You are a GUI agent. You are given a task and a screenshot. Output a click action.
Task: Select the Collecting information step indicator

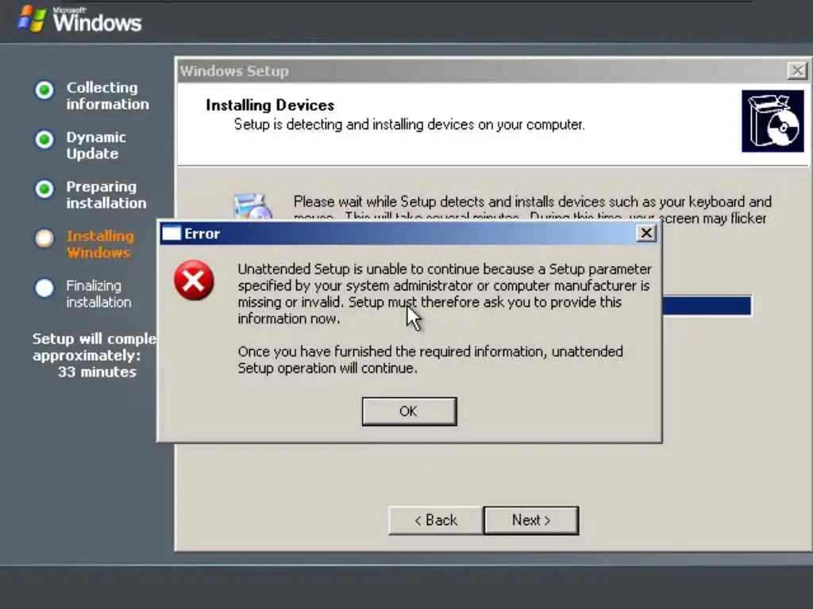click(x=44, y=90)
